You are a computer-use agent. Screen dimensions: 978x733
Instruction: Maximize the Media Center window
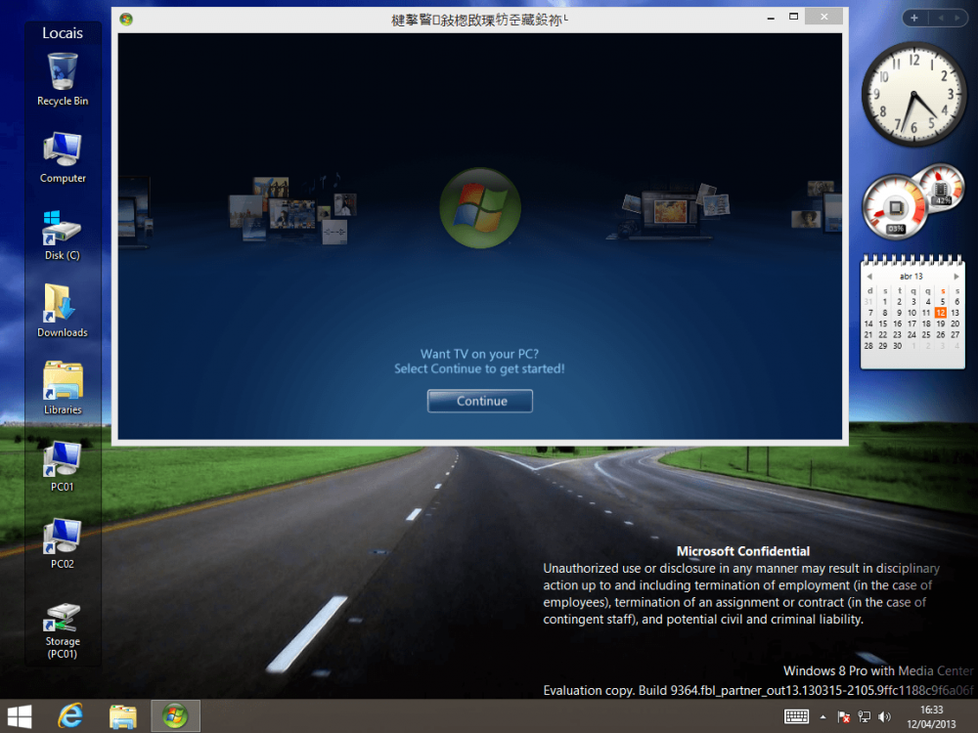(x=793, y=17)
